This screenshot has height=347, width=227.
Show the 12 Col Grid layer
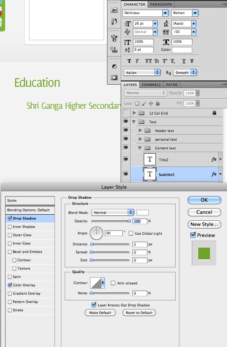(126, 113)
